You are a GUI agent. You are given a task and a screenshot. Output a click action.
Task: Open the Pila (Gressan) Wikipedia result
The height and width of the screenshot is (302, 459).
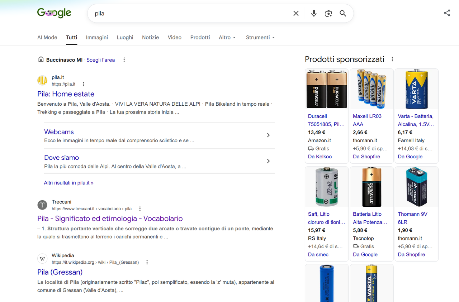pos(60,272)
